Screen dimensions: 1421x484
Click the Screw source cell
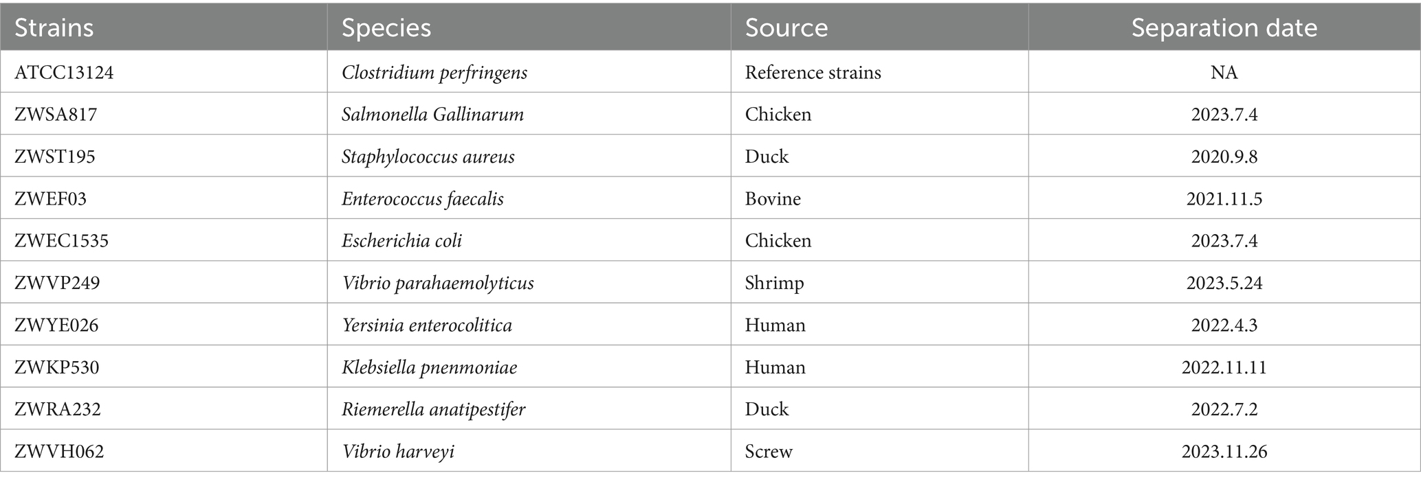coord(879,451)
